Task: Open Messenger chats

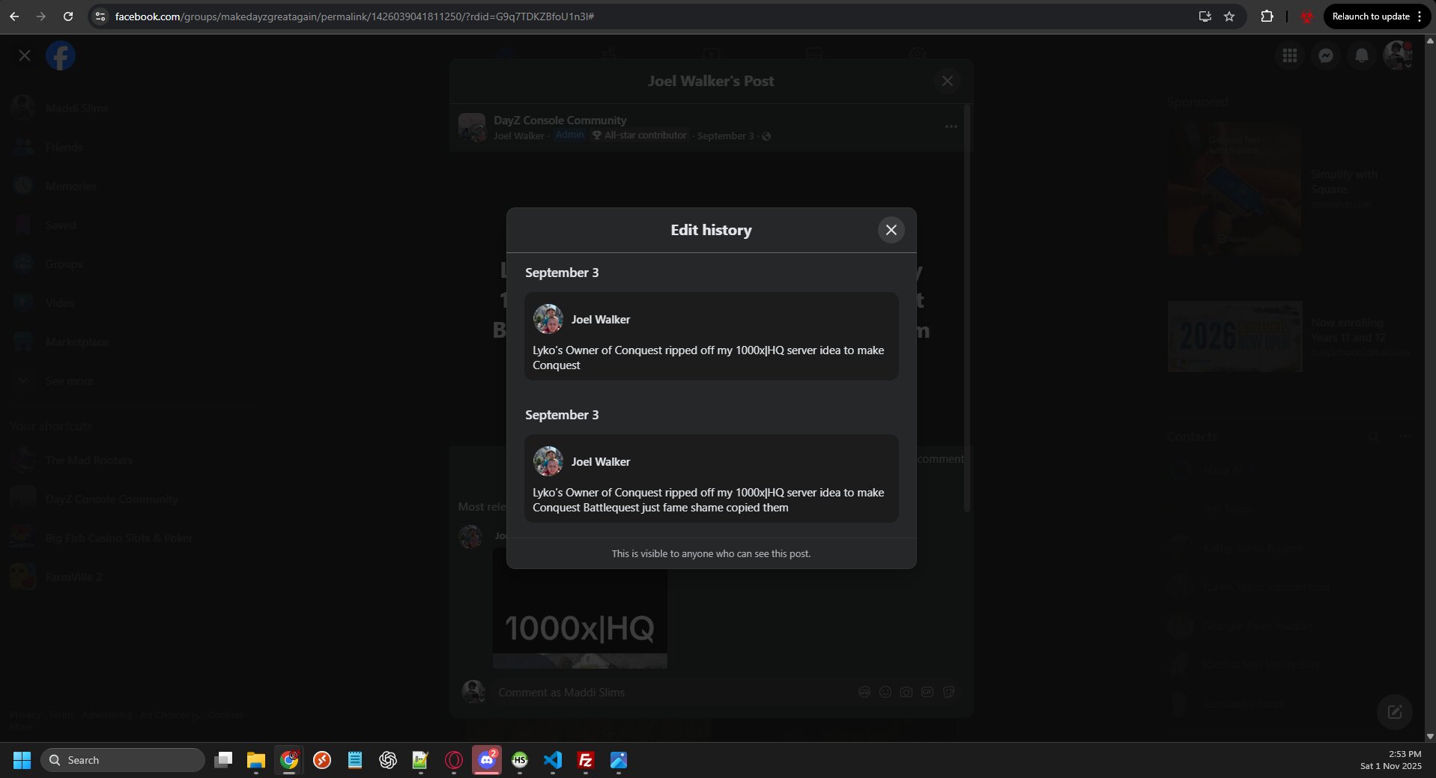Action: [1325, 55]
